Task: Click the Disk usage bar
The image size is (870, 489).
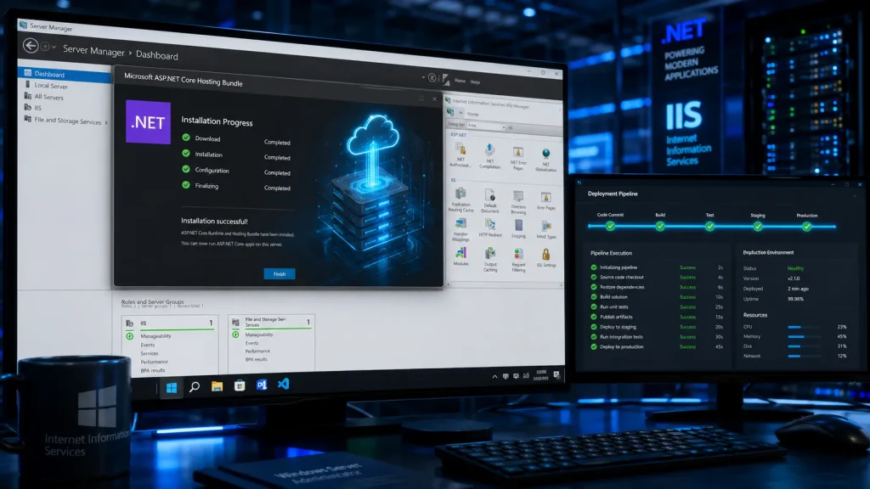Action: tap(804, 346)
